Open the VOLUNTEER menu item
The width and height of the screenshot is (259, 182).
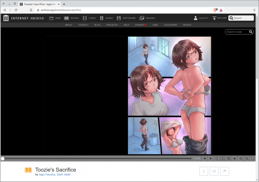click(x=170, y=25)
